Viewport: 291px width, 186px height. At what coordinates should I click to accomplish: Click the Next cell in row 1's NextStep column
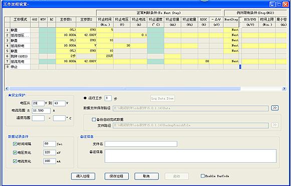point(231,30)
